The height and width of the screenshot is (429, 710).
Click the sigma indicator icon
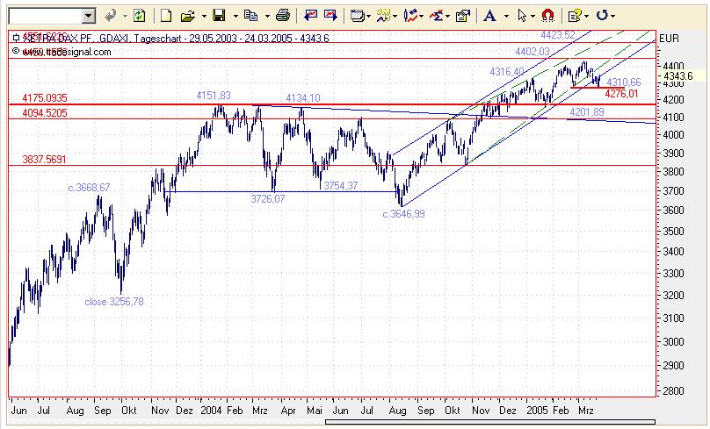436,17
